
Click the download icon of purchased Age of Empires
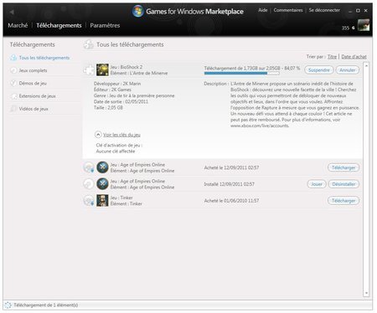point(89,167)
